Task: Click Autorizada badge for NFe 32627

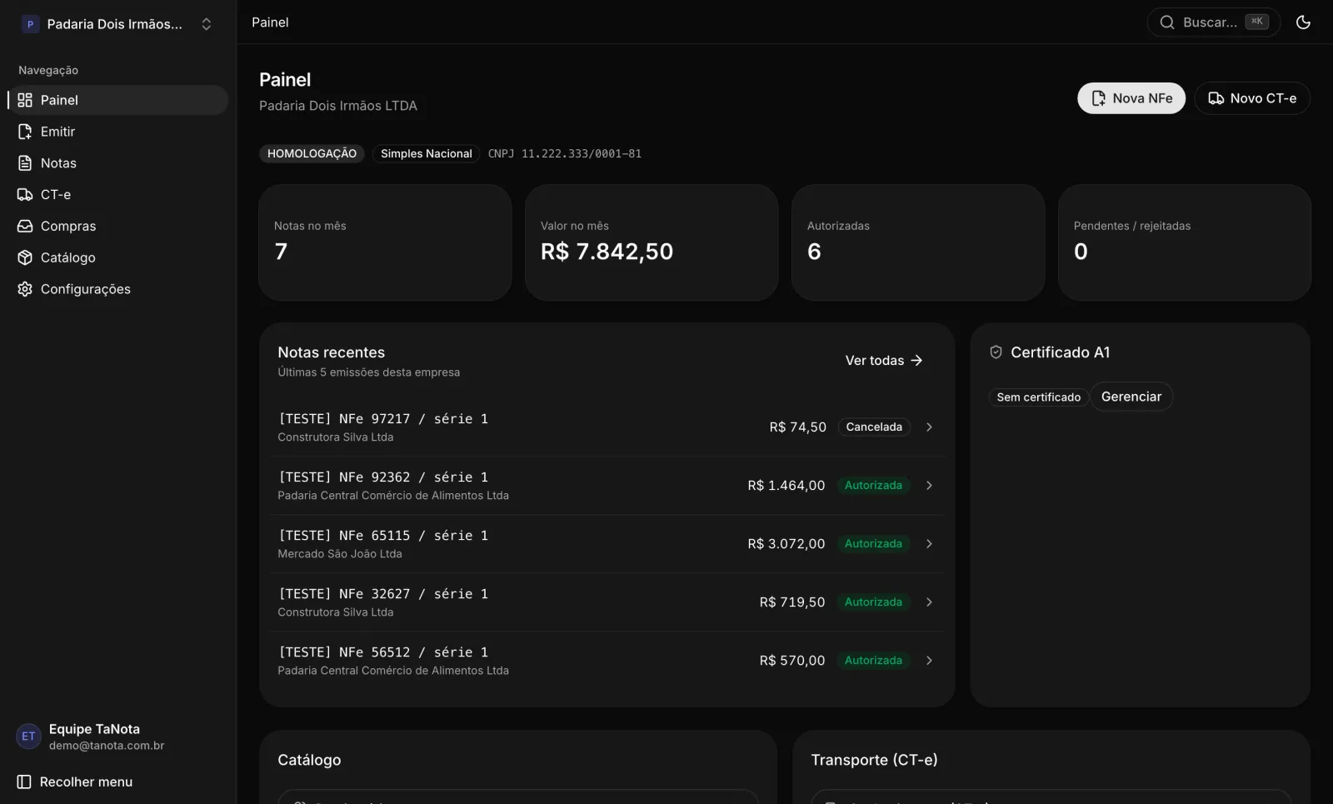Action: [873, 602]
